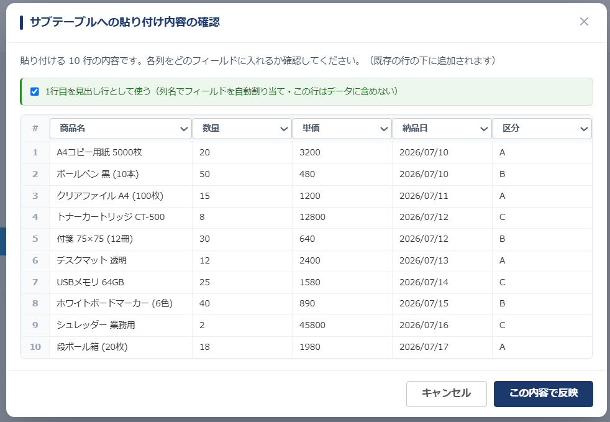Click quantity value 15 in クリアファイル row
Viewport: 610px width, 422px height.
[x=204, y=196]
